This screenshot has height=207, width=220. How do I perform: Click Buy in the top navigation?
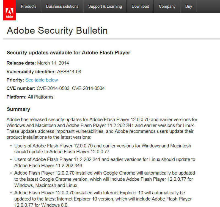pos(189,6)
